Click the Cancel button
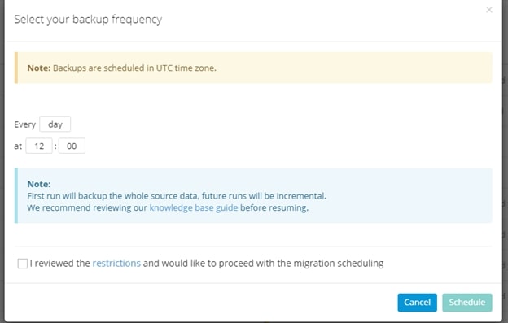The height and width of the screenshot is (323, 508). (418, 303)
